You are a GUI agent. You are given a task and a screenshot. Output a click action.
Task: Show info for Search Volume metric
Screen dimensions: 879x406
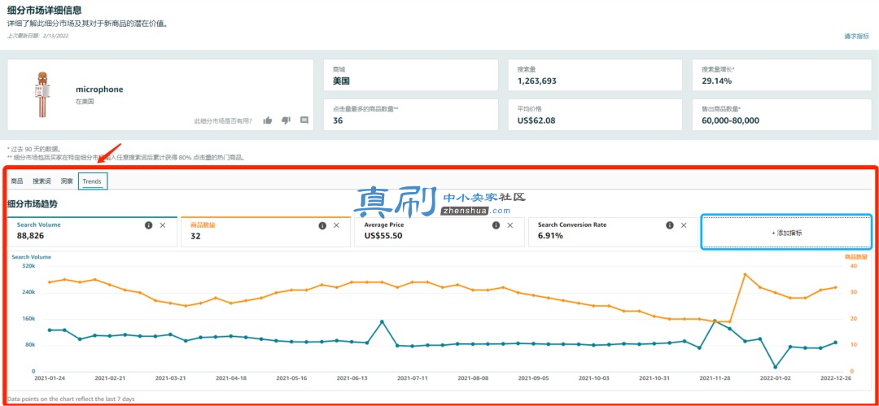149,225
